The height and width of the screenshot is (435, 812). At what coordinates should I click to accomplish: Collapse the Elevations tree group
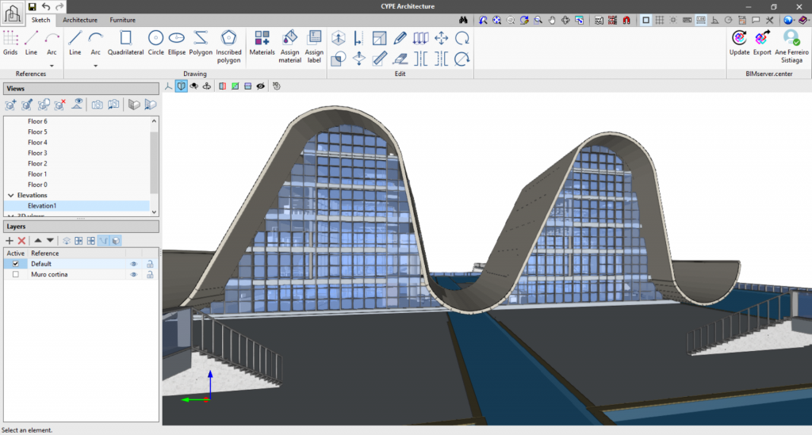point(10,195)
